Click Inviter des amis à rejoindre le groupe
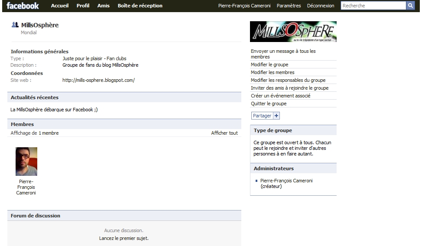Image resolution: width=425 pixels, height=246 pixels. pyautogui.click(x=289, y=88)
